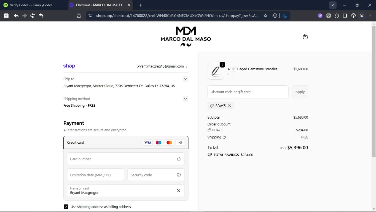Screen dimensions: 376x212
Task: Open site information icon in address bar
Action: click(90, 16)
